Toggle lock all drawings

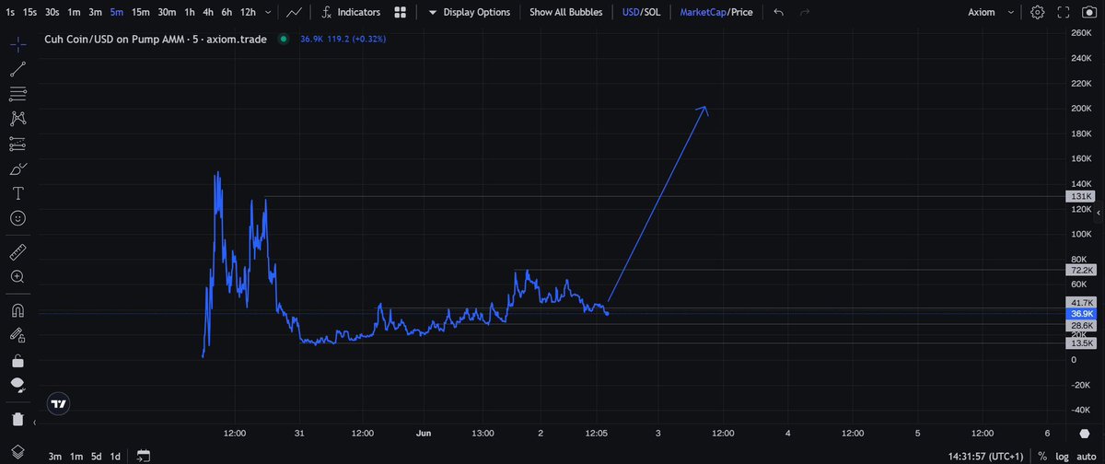(17, 360)
